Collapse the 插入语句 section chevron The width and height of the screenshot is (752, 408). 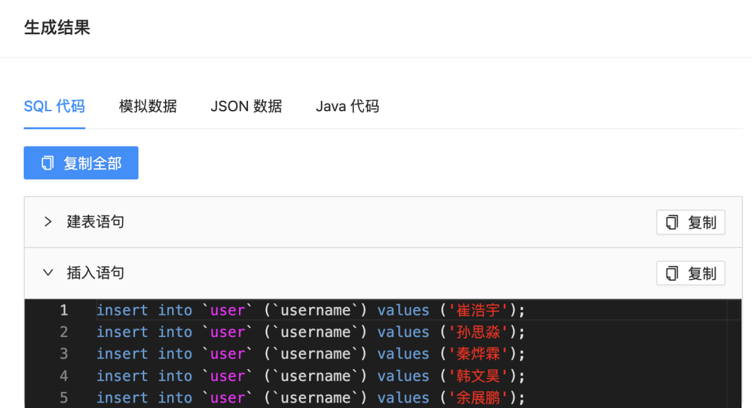tap(48, 273)
